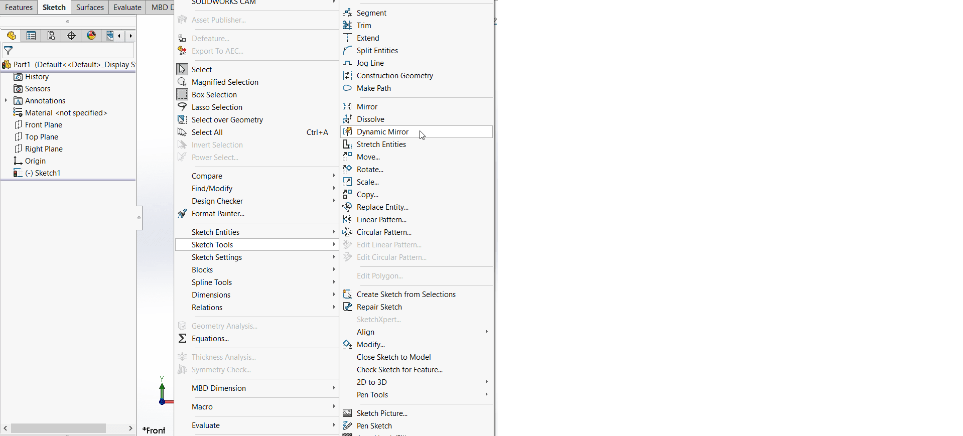
Task: Click the horizontal scrollbar in the tree panel
Action: click(x=58, y=428)
